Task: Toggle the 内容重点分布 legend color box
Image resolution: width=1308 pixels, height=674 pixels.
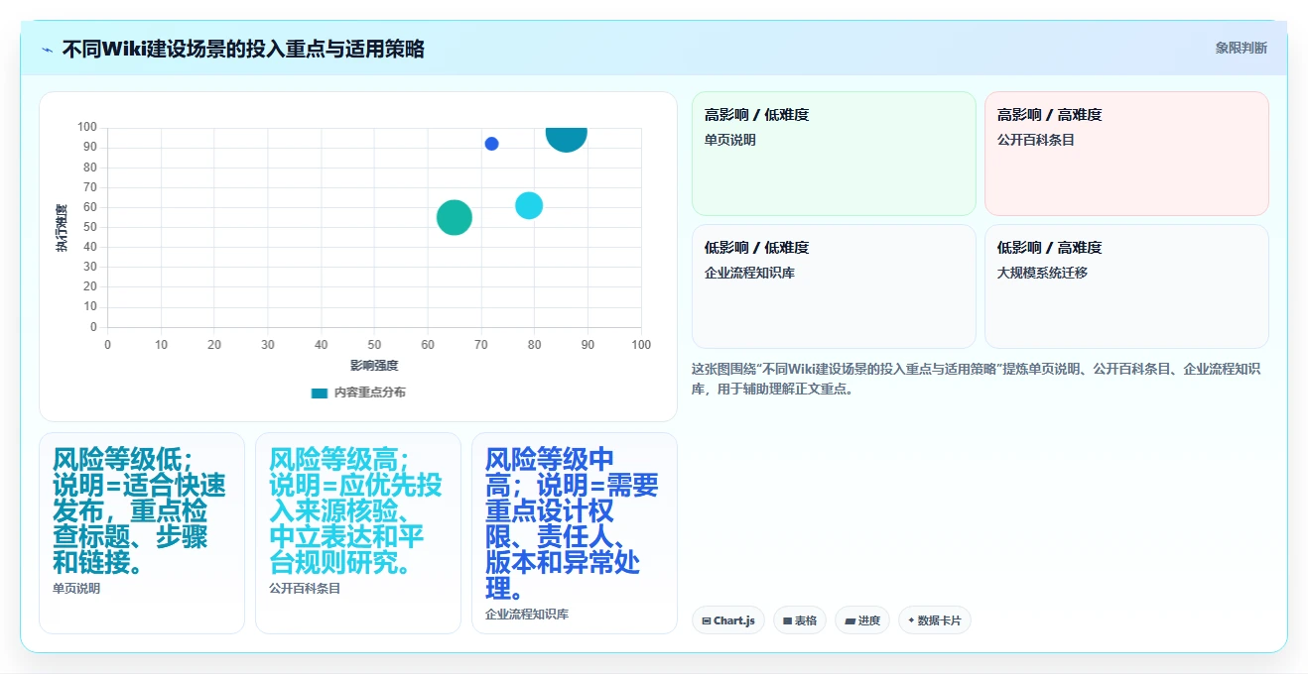Action: click(x=319, y=393)
